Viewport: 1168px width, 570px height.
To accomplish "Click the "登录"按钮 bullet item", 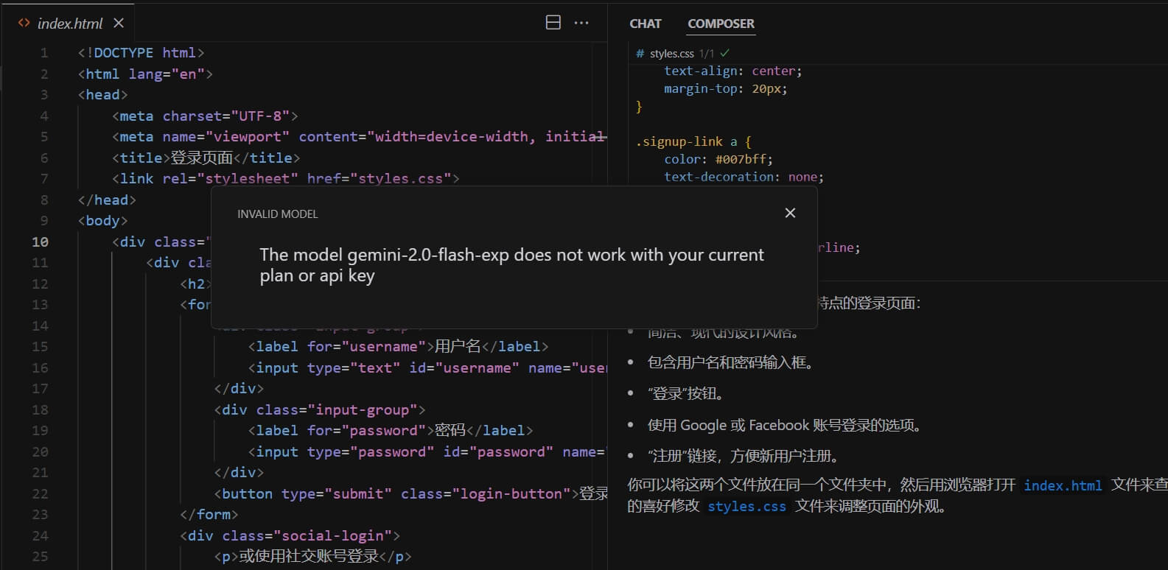I will pyautogui.click(x=685, y=394).
